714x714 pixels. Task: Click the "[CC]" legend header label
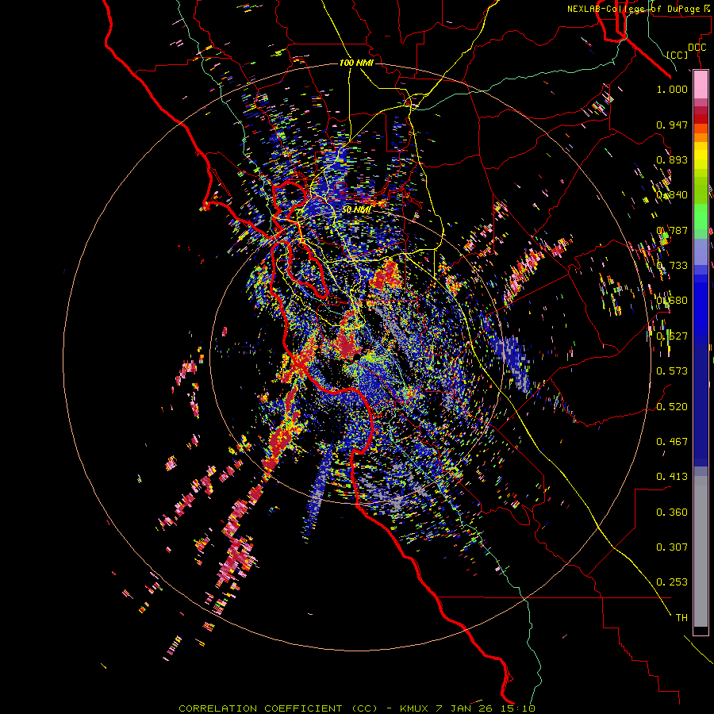point(677,55)
